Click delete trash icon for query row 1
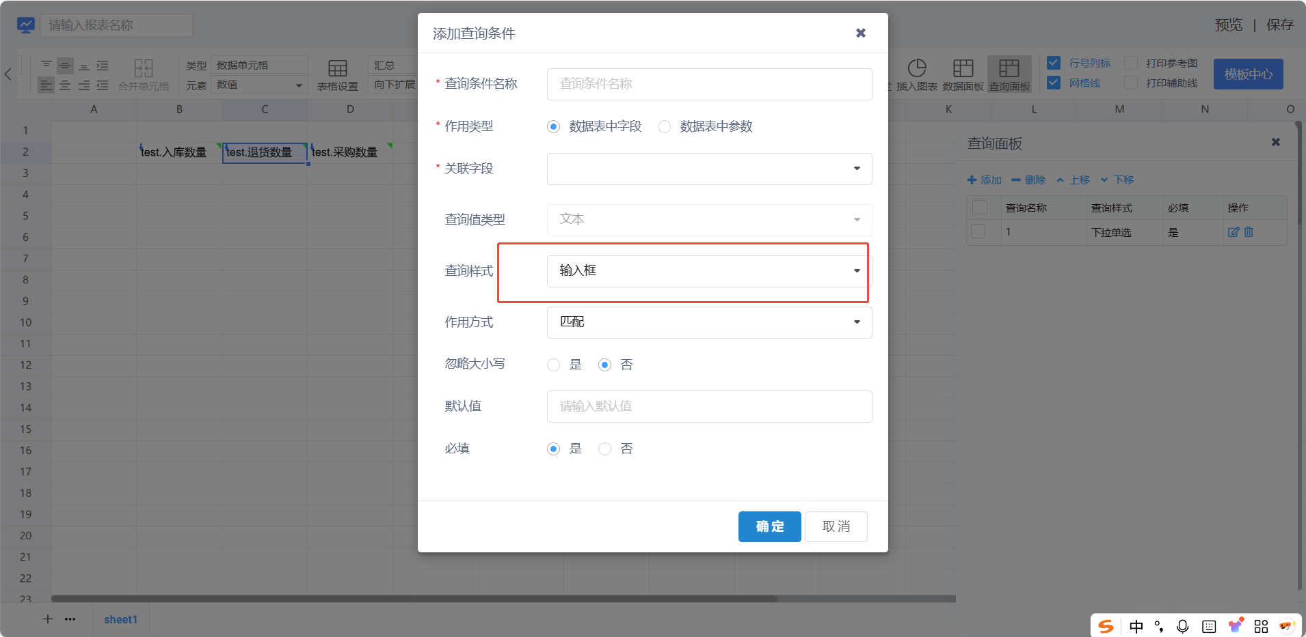 click(x=1249, y=232)
